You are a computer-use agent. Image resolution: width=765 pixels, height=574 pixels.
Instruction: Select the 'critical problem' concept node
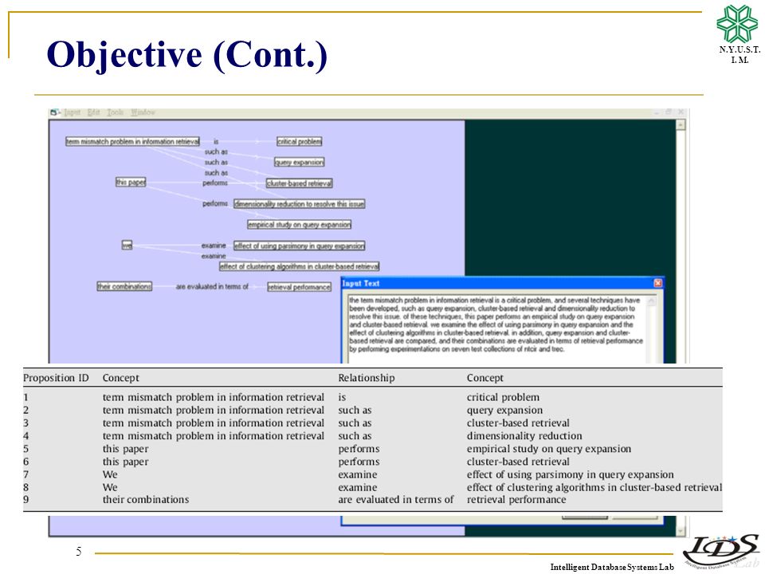(x=300, y=142)
